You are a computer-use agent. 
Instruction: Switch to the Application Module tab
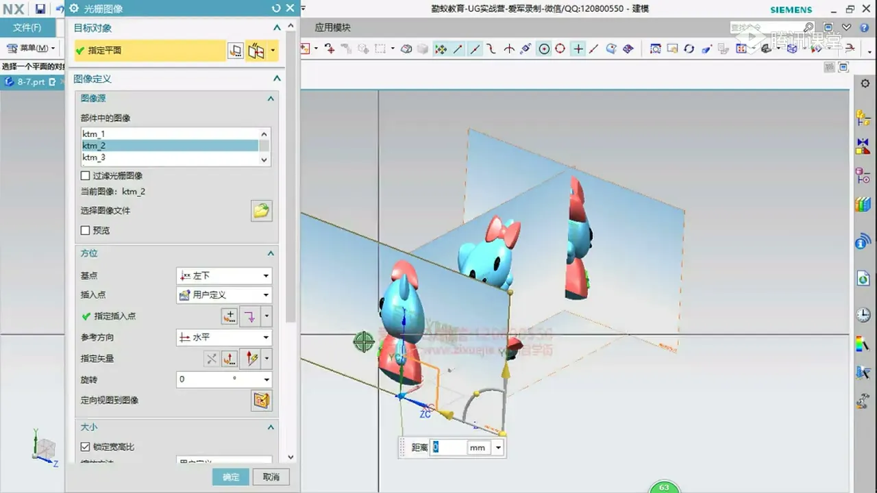click(x=332, y=28)
